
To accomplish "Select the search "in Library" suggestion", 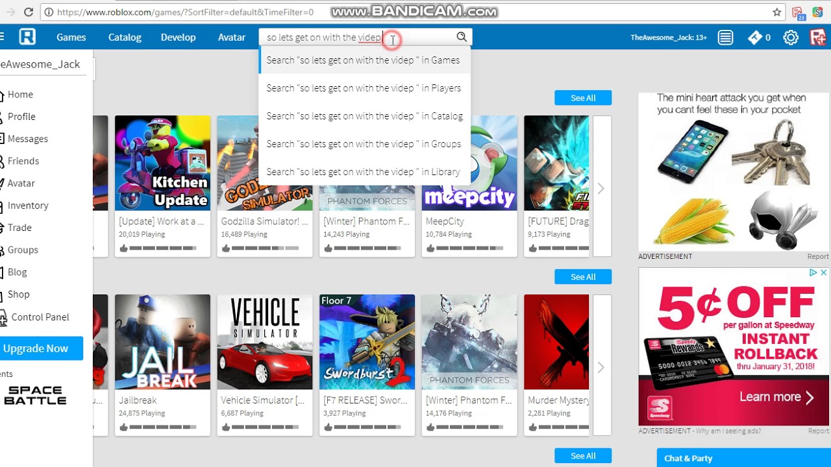I will click(364, 171).
